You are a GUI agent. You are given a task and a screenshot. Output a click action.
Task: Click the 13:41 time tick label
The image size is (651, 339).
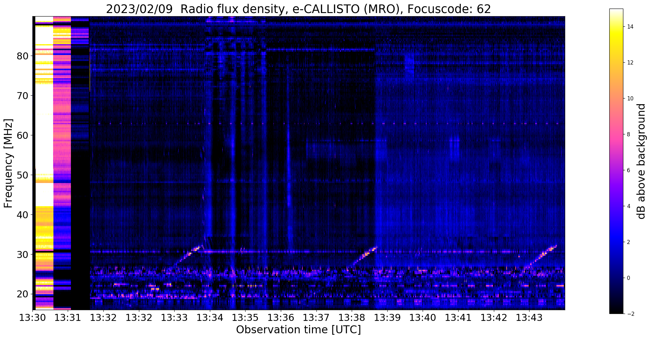tap(458, 317)
